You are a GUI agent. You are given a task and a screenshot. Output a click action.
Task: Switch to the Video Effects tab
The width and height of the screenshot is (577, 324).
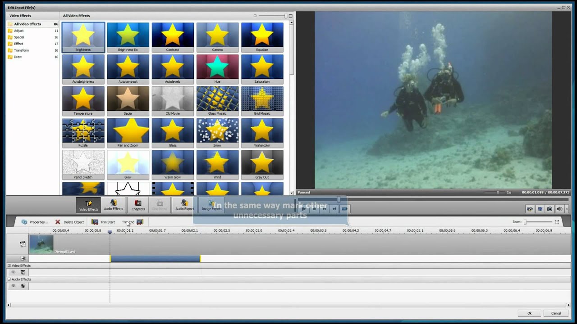click(x=88, y=205)
